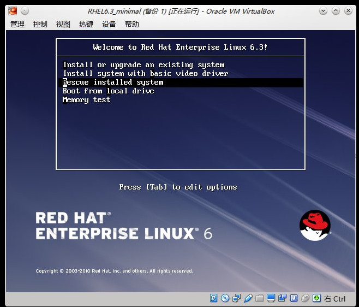Maximize the VirtualBox window
Viewport: 359px width, 307px height.
(x=336, y=11)
